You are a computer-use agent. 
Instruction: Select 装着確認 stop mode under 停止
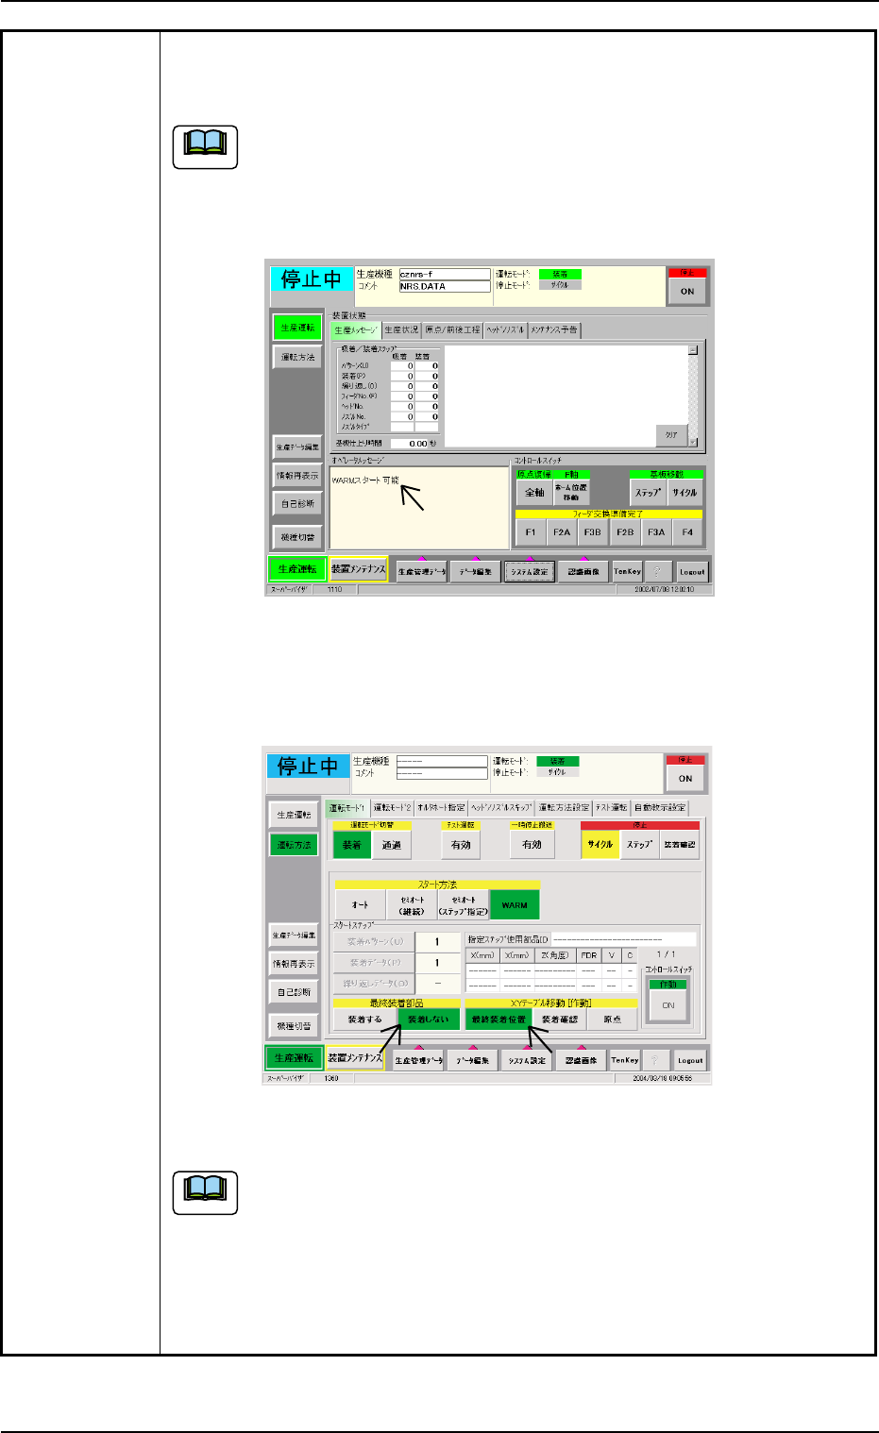(x=680, y=845)
